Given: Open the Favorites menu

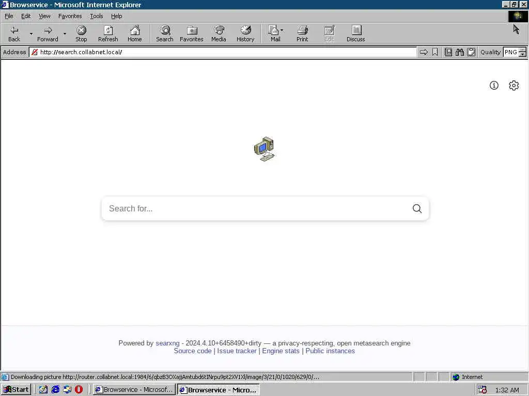Looking at the screenshot, I should coord(70,16).
